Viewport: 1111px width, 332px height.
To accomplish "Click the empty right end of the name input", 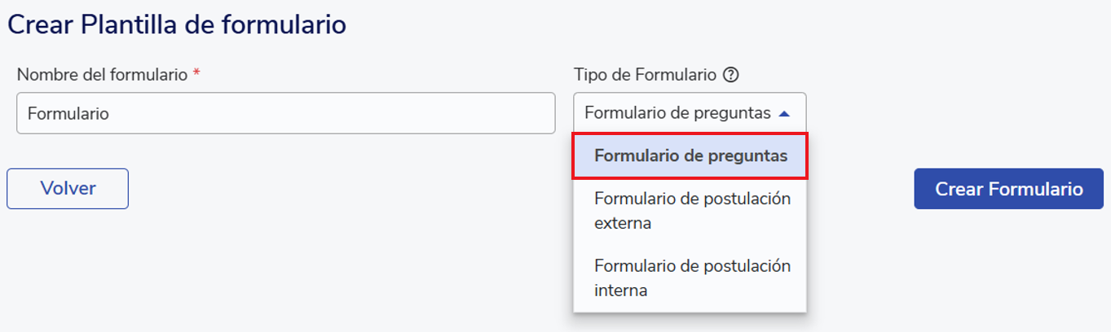I will 522,113.
